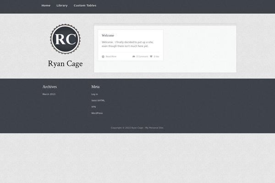Open the Home menu item
The image size is (275, 183).
tap(46, 5)
